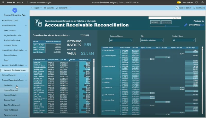The image size is (206, 118).
Task: Sort by the Days Left column header
Action: point(72,60)
